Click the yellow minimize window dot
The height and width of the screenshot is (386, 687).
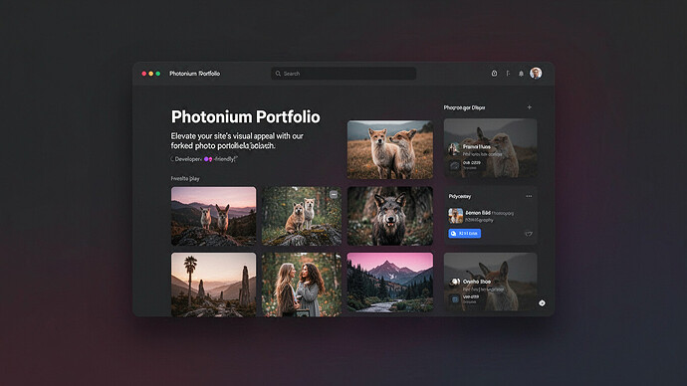(151, 74)
